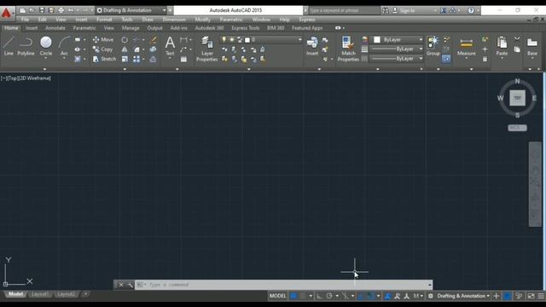Toggle ortho mode in status bar
The width and height of the screenshot is (546, 307).
pos(319,296)
